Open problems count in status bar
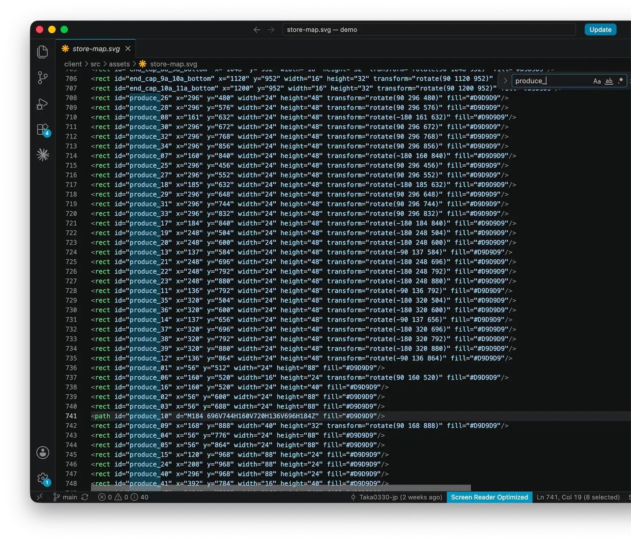 (x=123, y=497)
